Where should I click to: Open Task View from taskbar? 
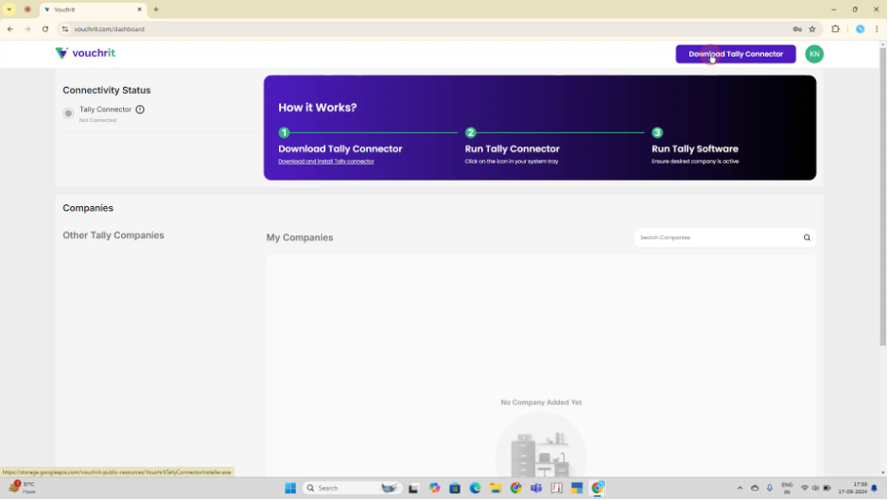(x=413, y=488)
